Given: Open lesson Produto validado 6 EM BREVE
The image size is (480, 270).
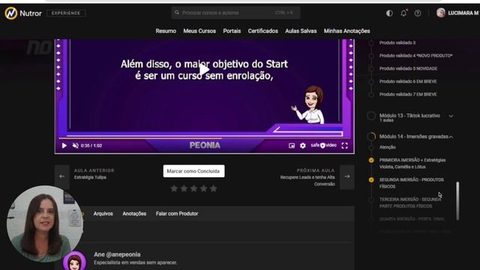Looking at the screenshot, I should [408, 82].
